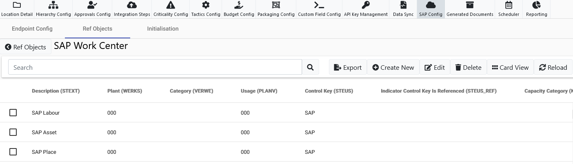Image resolution: width=573 pixels, height=164 pixels.
Task: Go back to Ref Objects list
Action: [x=26, y=47]
